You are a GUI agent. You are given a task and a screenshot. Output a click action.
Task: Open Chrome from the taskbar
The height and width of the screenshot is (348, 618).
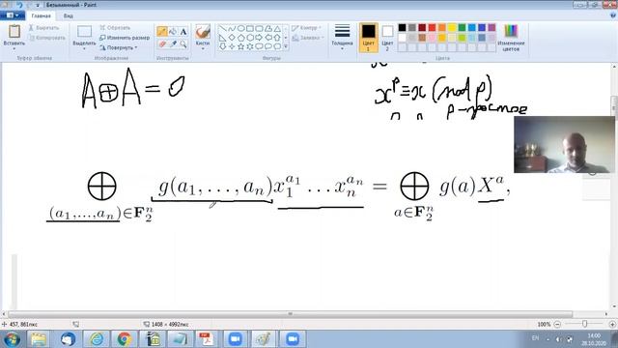(x=124, y=339)
